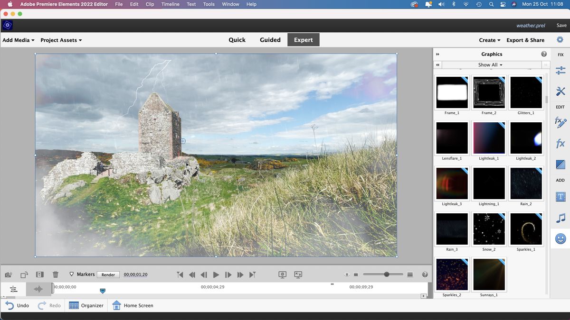The height and width of the screenshot is (320, 570).
Task: Open the Titles and Text panel icon
Action: pos(560,196)
